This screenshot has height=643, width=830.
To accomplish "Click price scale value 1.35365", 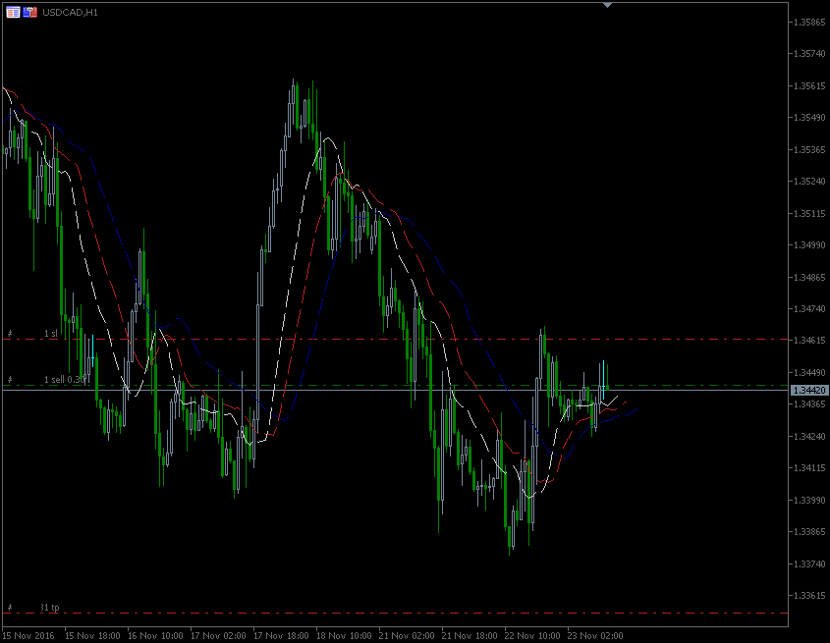I will 809,150.
